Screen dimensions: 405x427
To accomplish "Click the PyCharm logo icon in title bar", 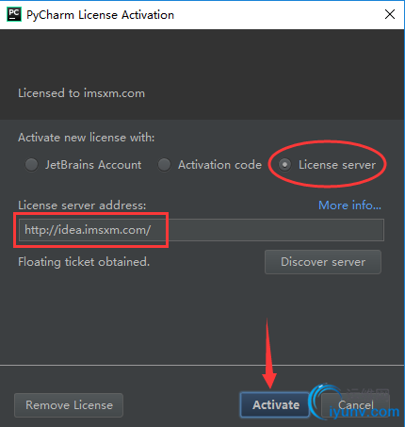I will pos(14,14).
